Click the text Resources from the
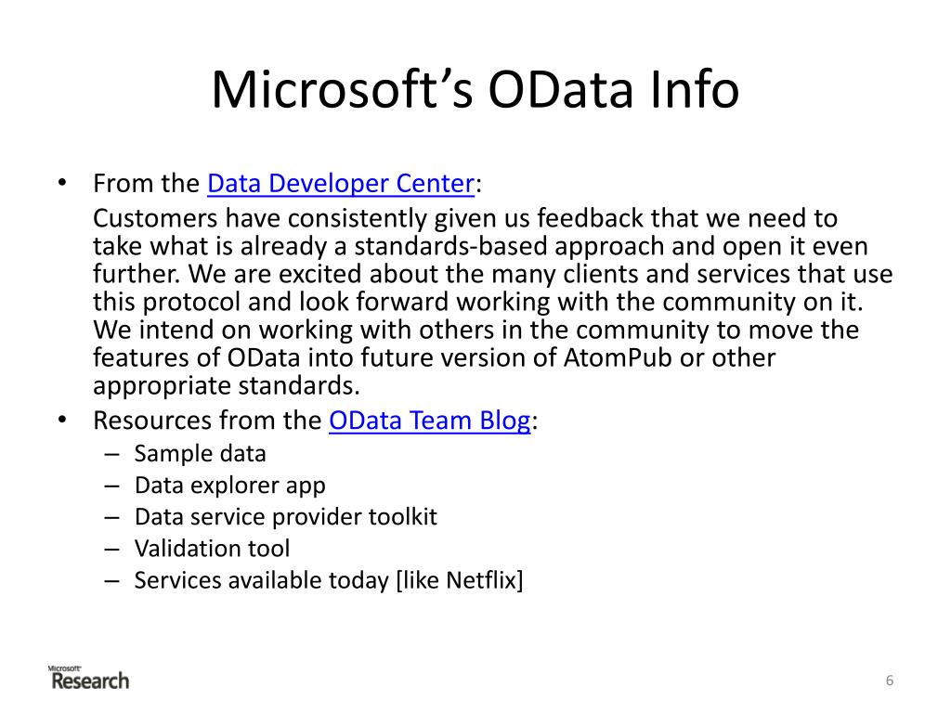Screen dimensions: 951x713 [207, 421]
